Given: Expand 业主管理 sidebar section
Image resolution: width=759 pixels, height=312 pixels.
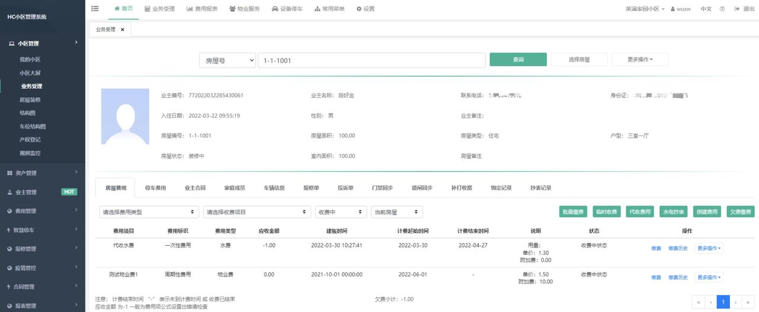Looking at the screenshot, I should click(x=43, y=192).
